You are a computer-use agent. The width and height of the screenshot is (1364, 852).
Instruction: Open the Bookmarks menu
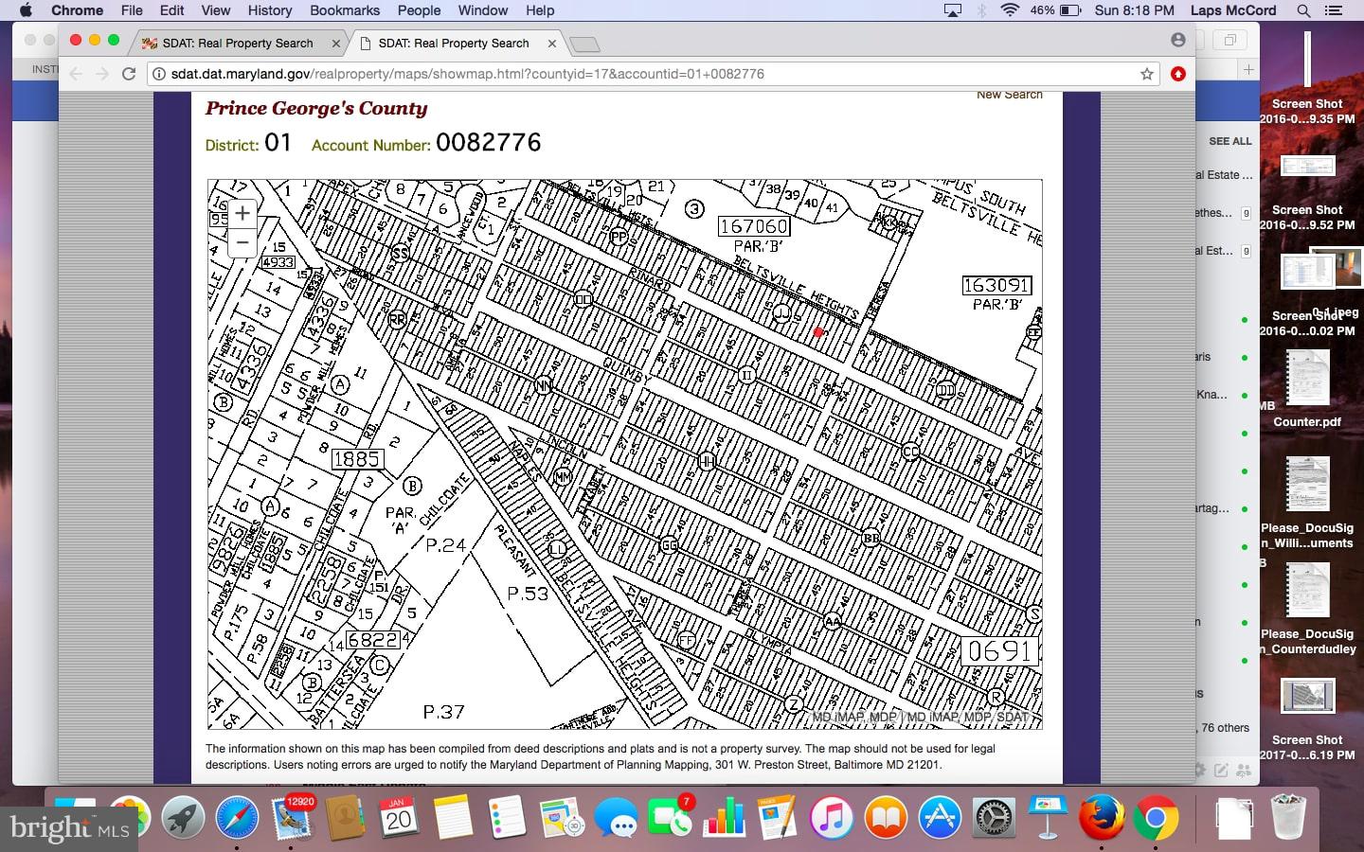[345, 10]
